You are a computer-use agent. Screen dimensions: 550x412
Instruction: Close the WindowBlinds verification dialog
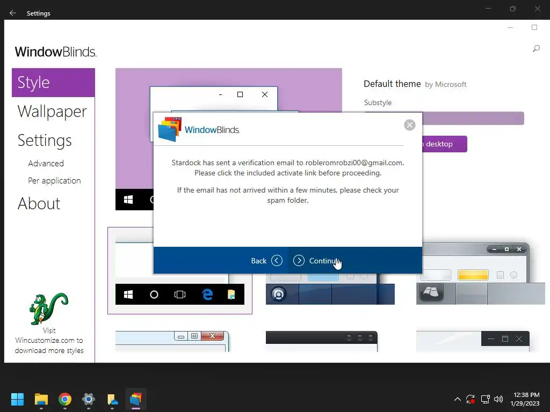[x=409, y=125]
